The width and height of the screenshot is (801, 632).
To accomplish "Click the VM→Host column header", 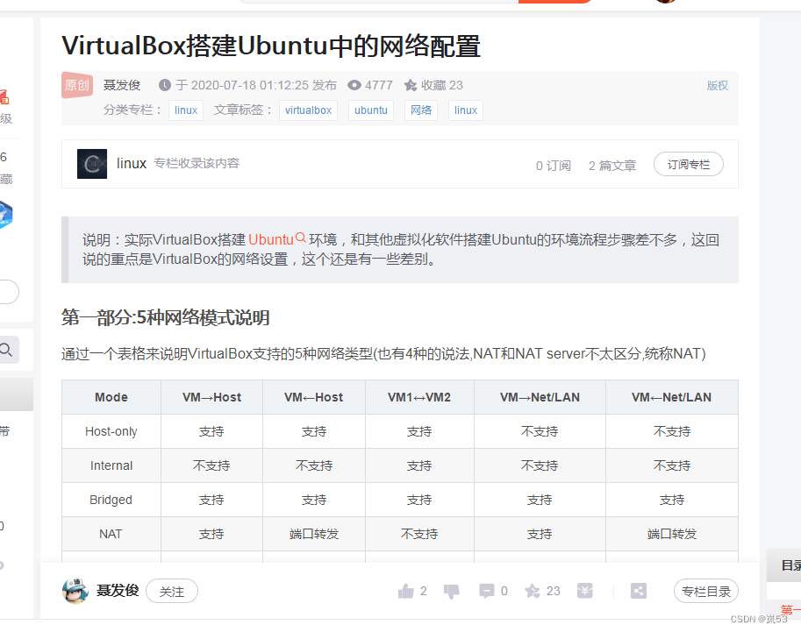I will click(x=212, y=397).
